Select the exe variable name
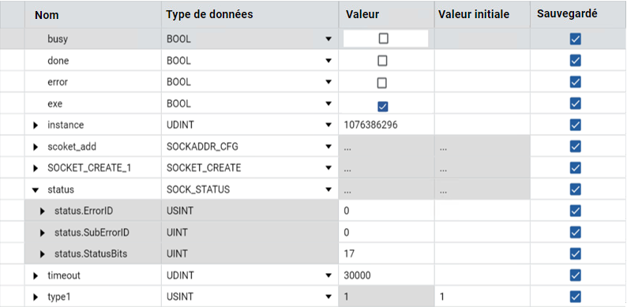The image size is (627, 307). (54, 104)
